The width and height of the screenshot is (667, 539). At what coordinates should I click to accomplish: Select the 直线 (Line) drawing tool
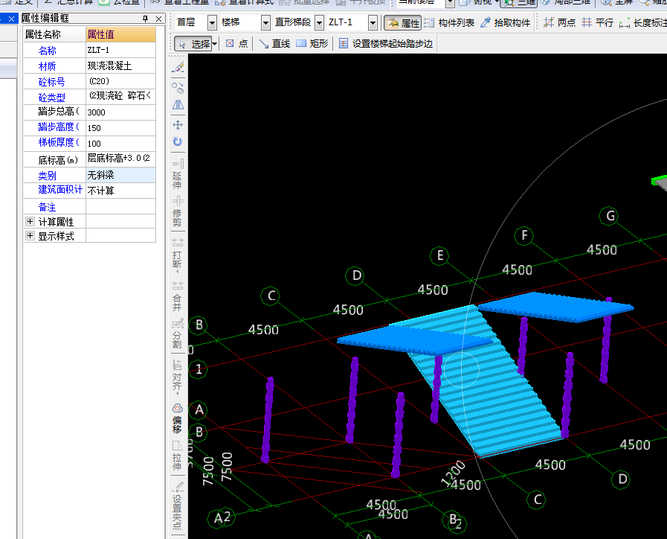(x=274, y=44)
